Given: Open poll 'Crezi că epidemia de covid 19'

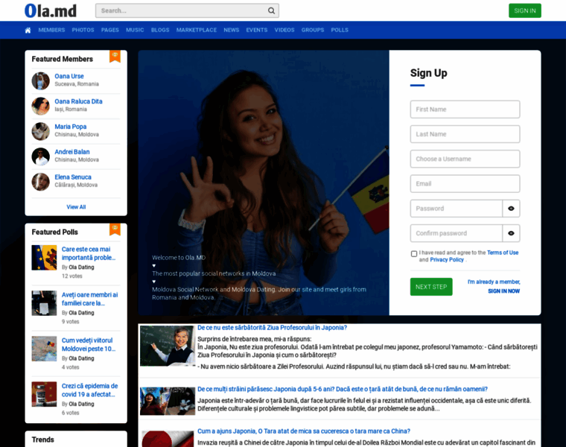Looking at the screenshot, I should [89, 390].
